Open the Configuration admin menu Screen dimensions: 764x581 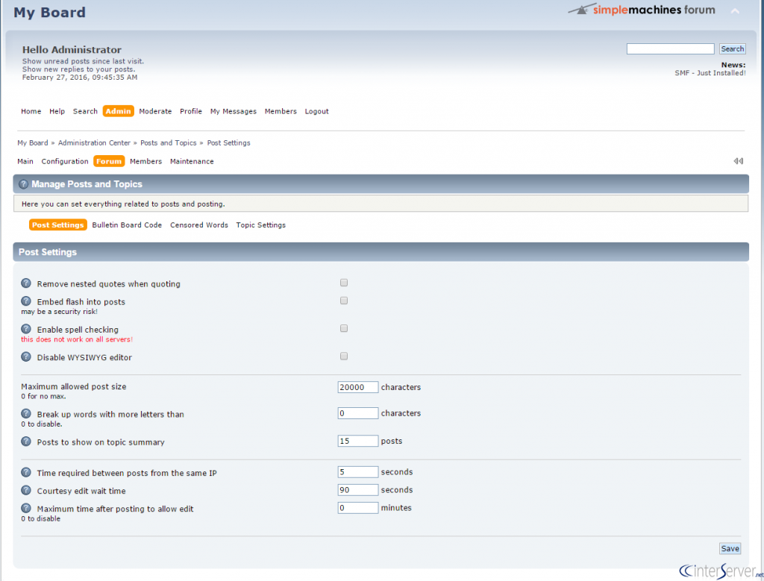65,161
